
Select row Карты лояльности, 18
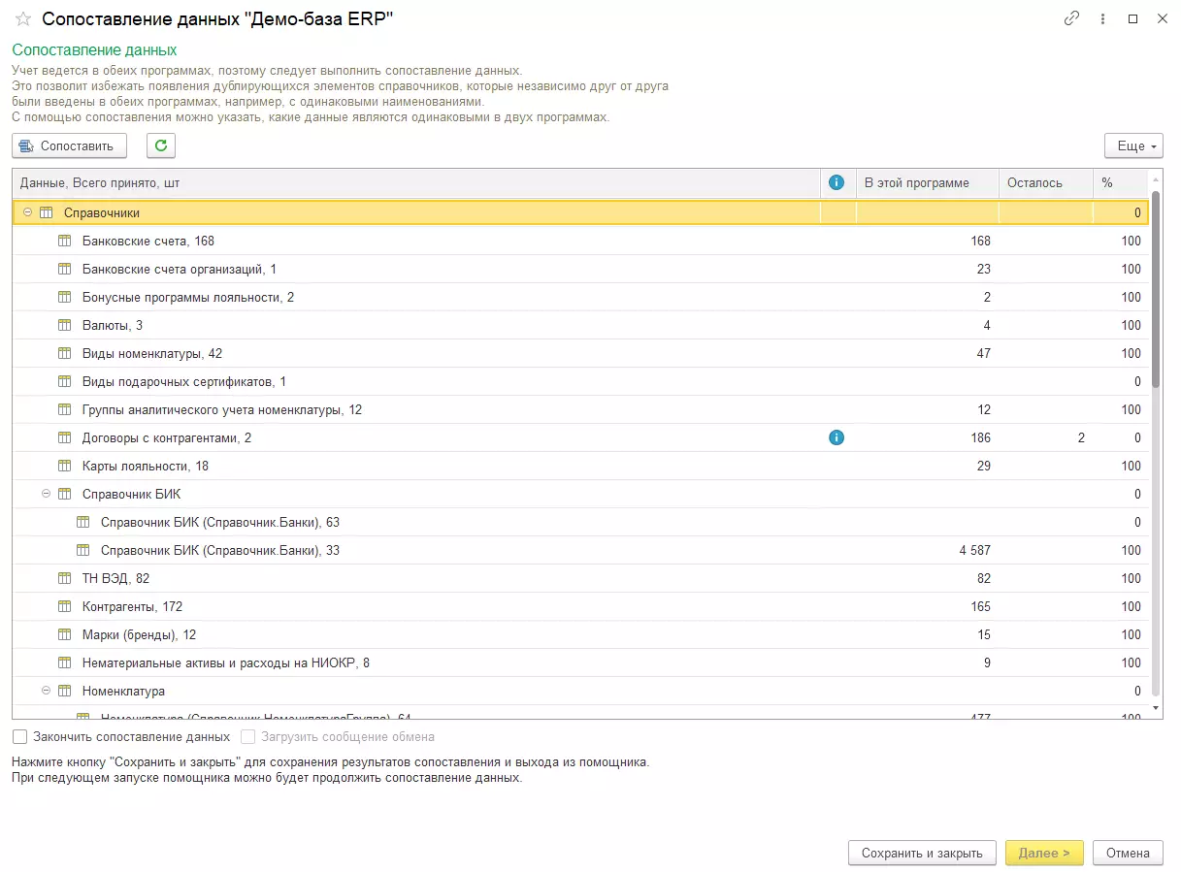coord(580,466)
